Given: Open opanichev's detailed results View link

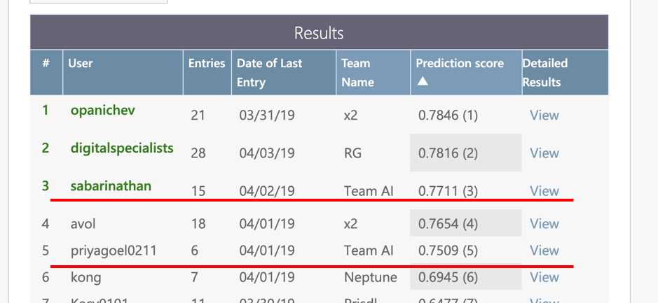Looking at the screenshot, I should click(544, 115).
